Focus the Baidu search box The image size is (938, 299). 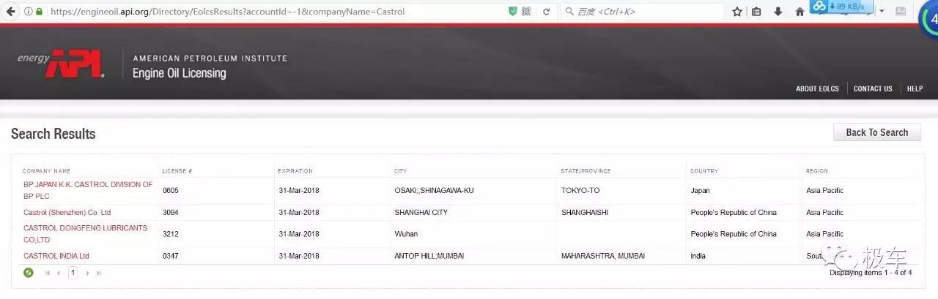pyautogui.click(x=641, y=12)
